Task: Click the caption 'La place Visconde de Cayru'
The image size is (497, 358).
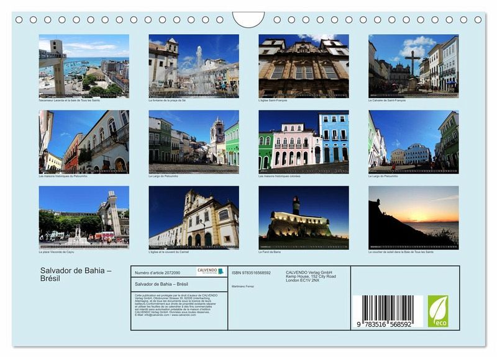Action: coord(57,253)
